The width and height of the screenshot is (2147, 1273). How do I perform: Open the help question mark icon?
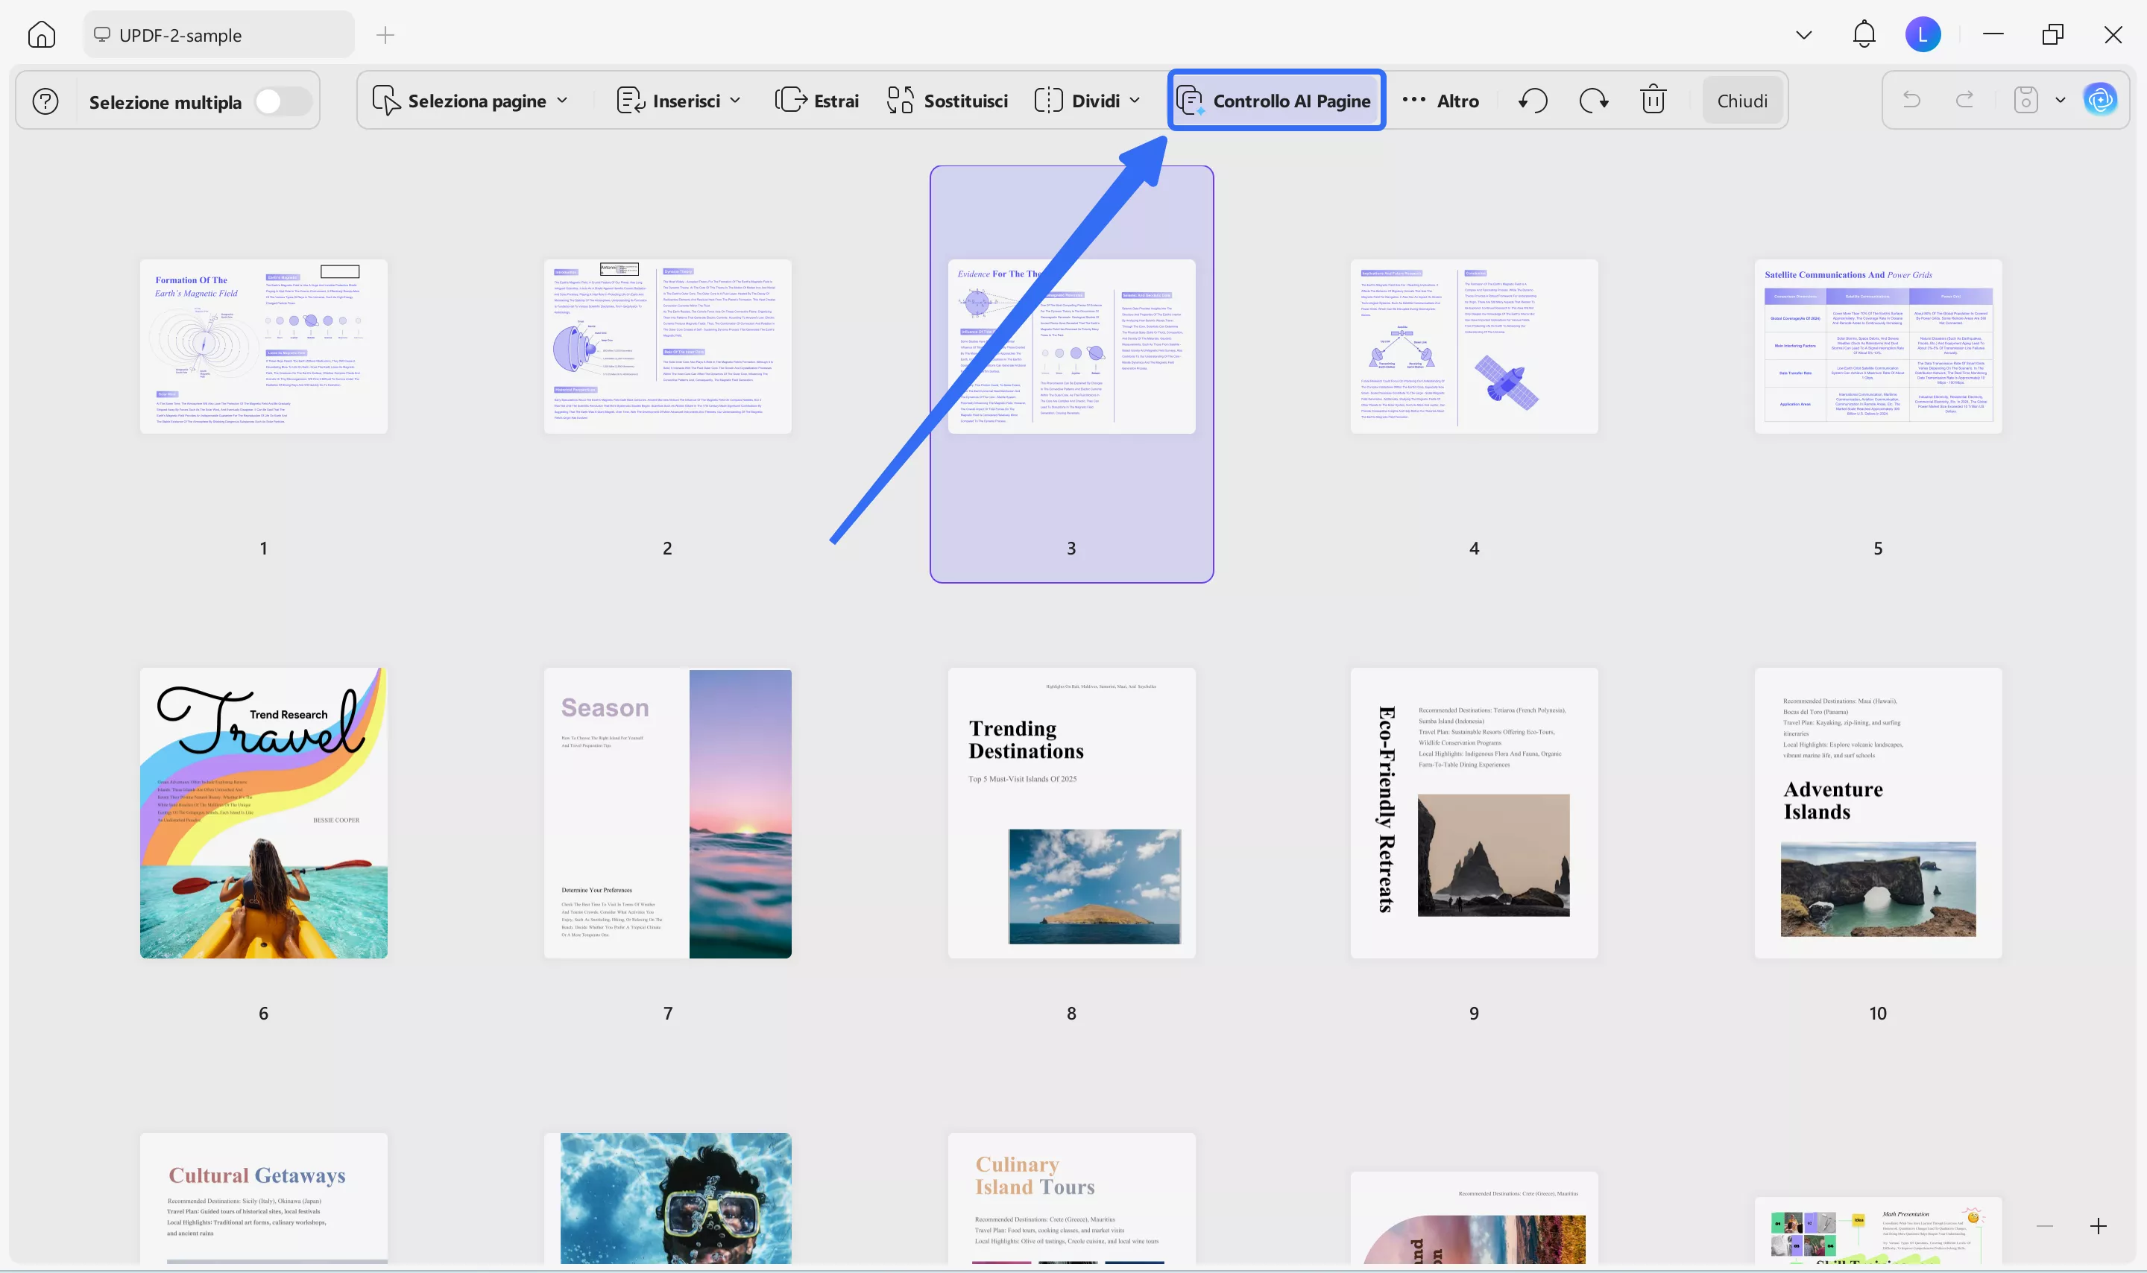[45, 101]
